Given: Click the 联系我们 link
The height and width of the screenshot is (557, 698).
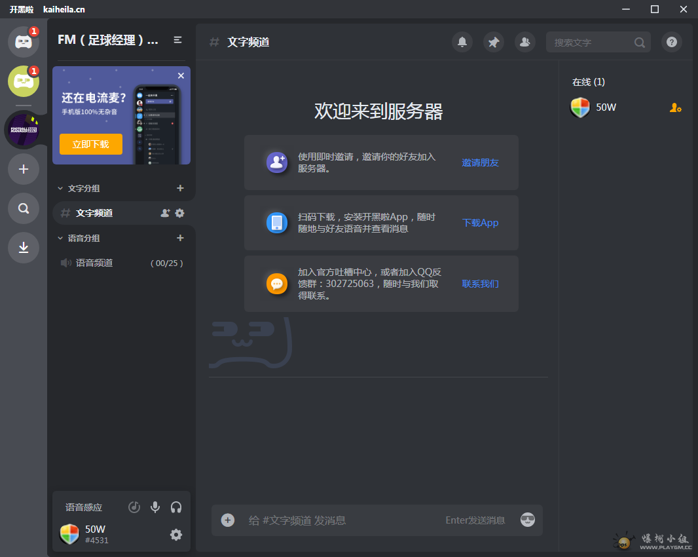Looking at the screenshot, I should [481, 284].
